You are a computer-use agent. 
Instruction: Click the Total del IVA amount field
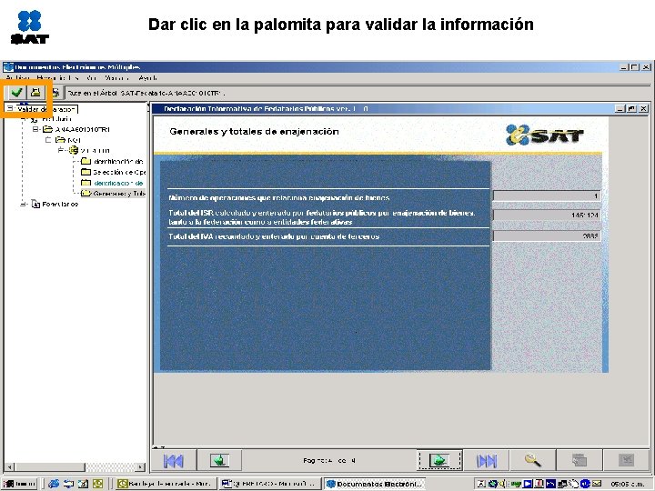pyautogui.click(x=547, y=235)
